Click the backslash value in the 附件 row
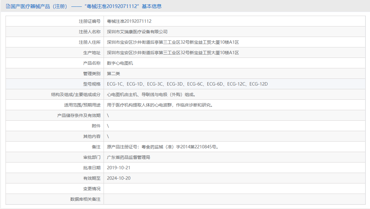Viewport: 370px width, 209px height. (x=108, y=126)
